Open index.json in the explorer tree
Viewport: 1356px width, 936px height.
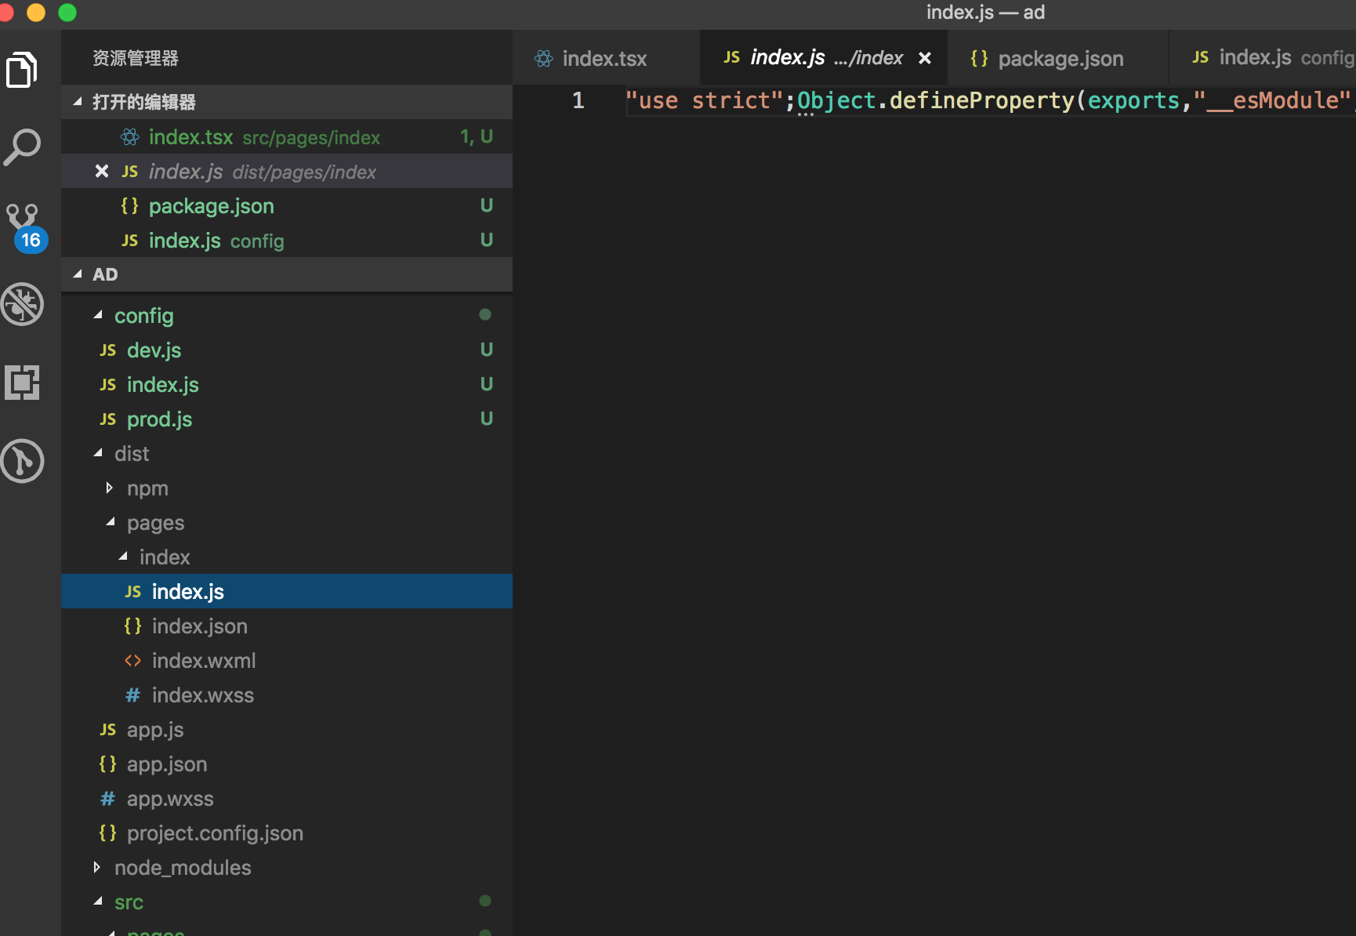click(x=287, y=626)
